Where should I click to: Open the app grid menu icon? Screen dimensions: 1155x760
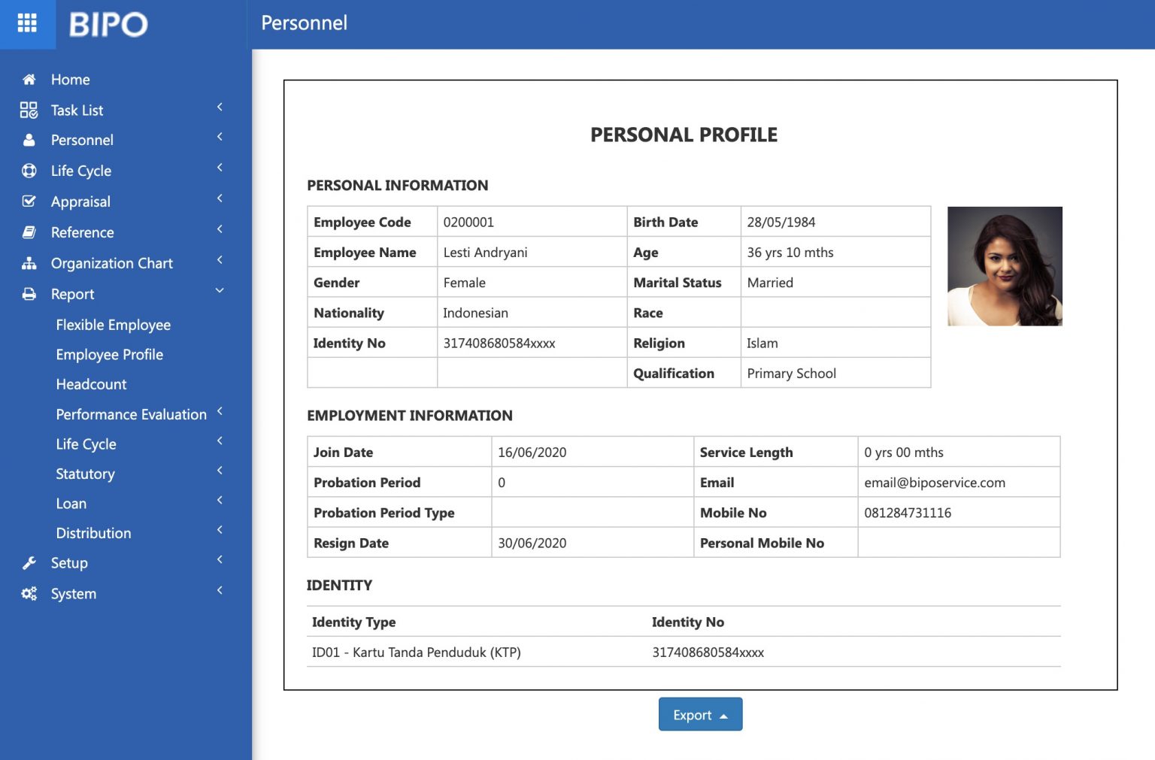(27, 23)
